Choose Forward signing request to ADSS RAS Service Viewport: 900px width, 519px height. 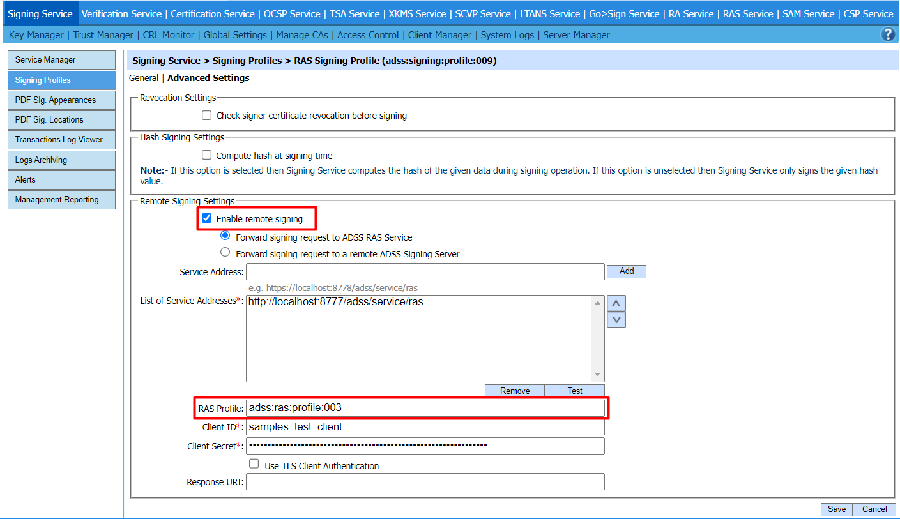(x=225, y=236)
